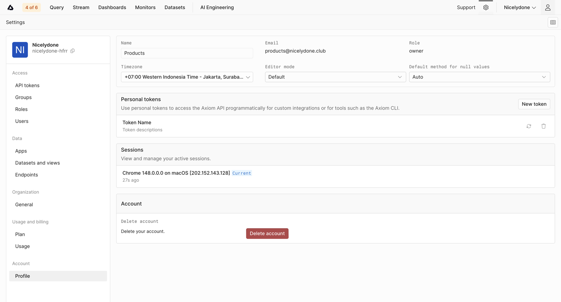Expand the Timezone dropdown

click(187, 77)
